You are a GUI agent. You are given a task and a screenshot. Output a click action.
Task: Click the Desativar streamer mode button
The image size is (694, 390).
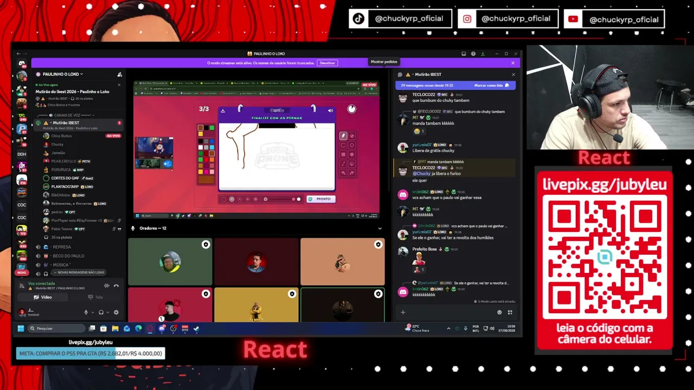[327, 63]
